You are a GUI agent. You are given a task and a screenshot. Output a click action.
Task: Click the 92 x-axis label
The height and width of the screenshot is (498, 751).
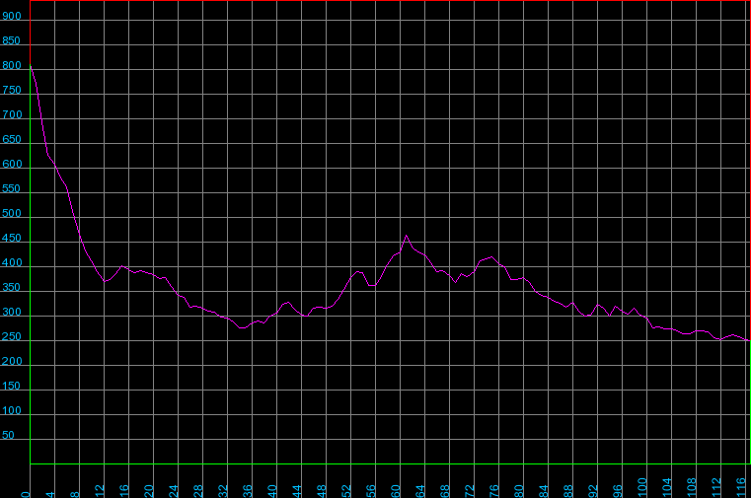coord(593,491)
